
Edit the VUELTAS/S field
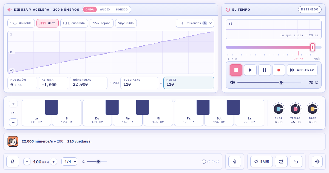tap(139, 83)
